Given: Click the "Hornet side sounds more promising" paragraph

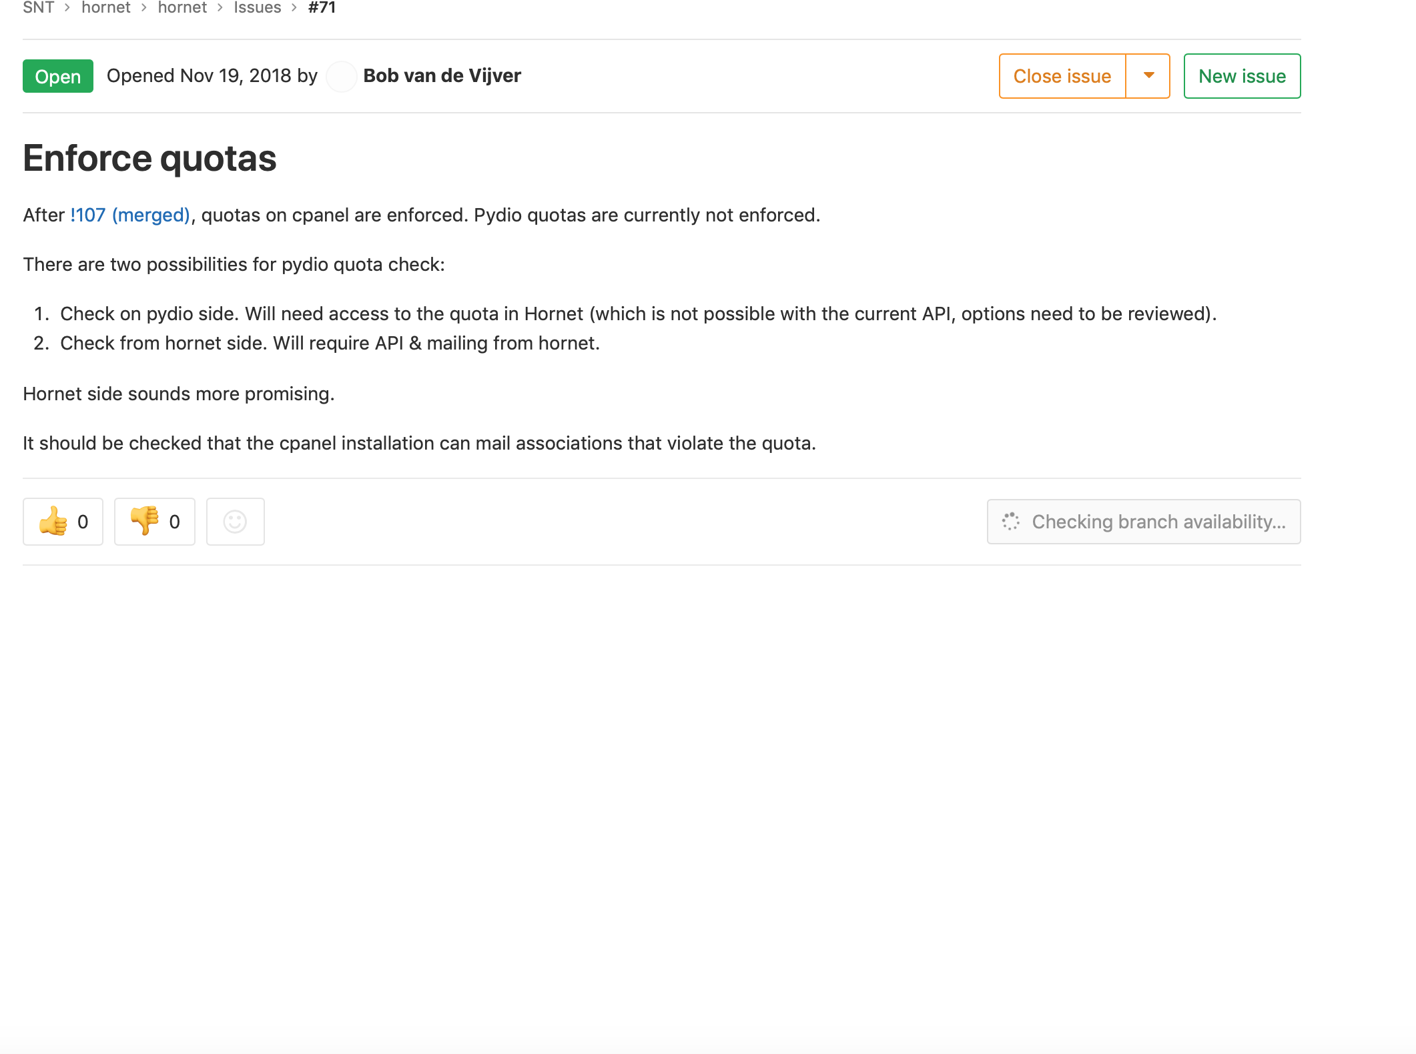Looking at the screenshot, I should pos(179,394).
